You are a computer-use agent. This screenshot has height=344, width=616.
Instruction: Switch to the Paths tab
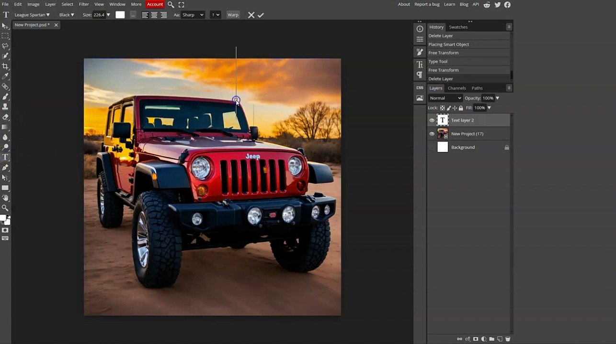click(x=477, y=88)
